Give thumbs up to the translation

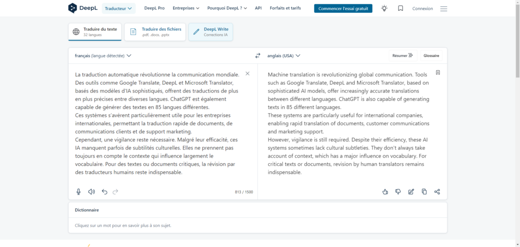[385, 192]
